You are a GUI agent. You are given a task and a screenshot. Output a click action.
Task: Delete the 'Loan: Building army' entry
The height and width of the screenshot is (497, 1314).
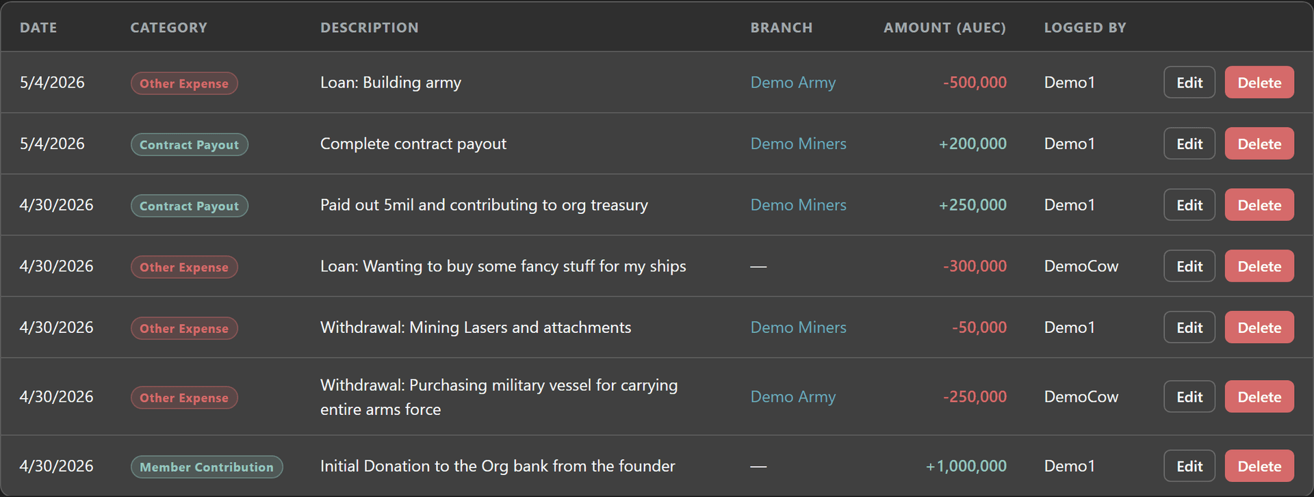tap(1259, 82)
